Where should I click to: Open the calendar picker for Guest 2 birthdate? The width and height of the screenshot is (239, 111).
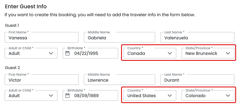point(67,96)
